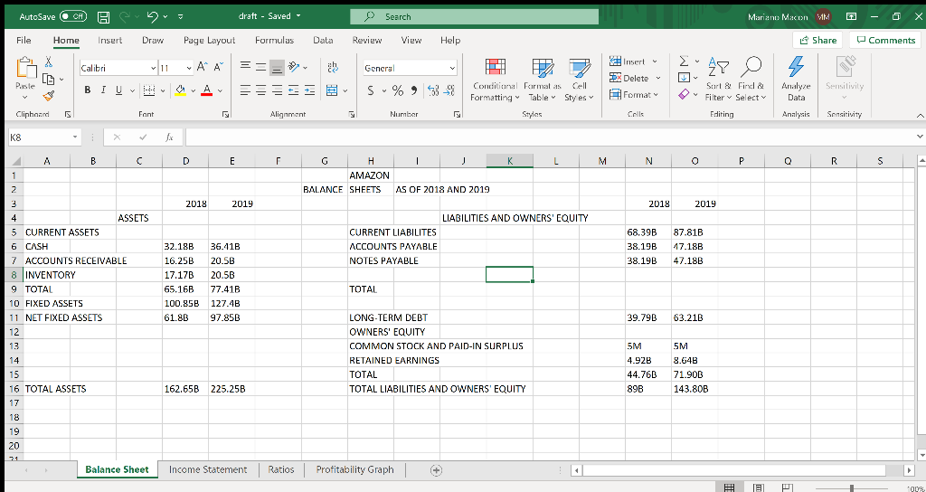This screenshot has width=926, height=492.
Task: Toggle Underline formatting
Action: pyautogui.click(x=118, y=90)
